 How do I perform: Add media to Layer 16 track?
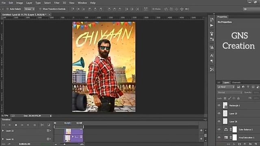[201, 139]
